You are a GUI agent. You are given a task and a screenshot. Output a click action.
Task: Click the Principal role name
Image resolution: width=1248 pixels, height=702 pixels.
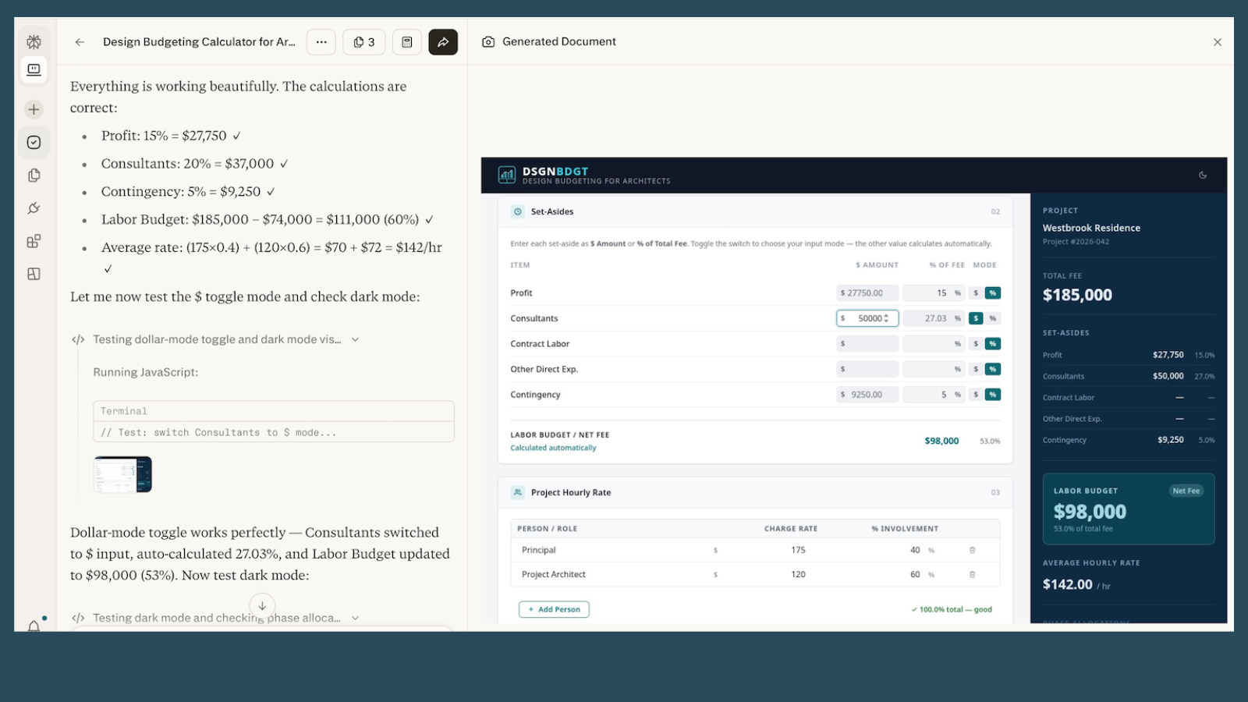538,550
